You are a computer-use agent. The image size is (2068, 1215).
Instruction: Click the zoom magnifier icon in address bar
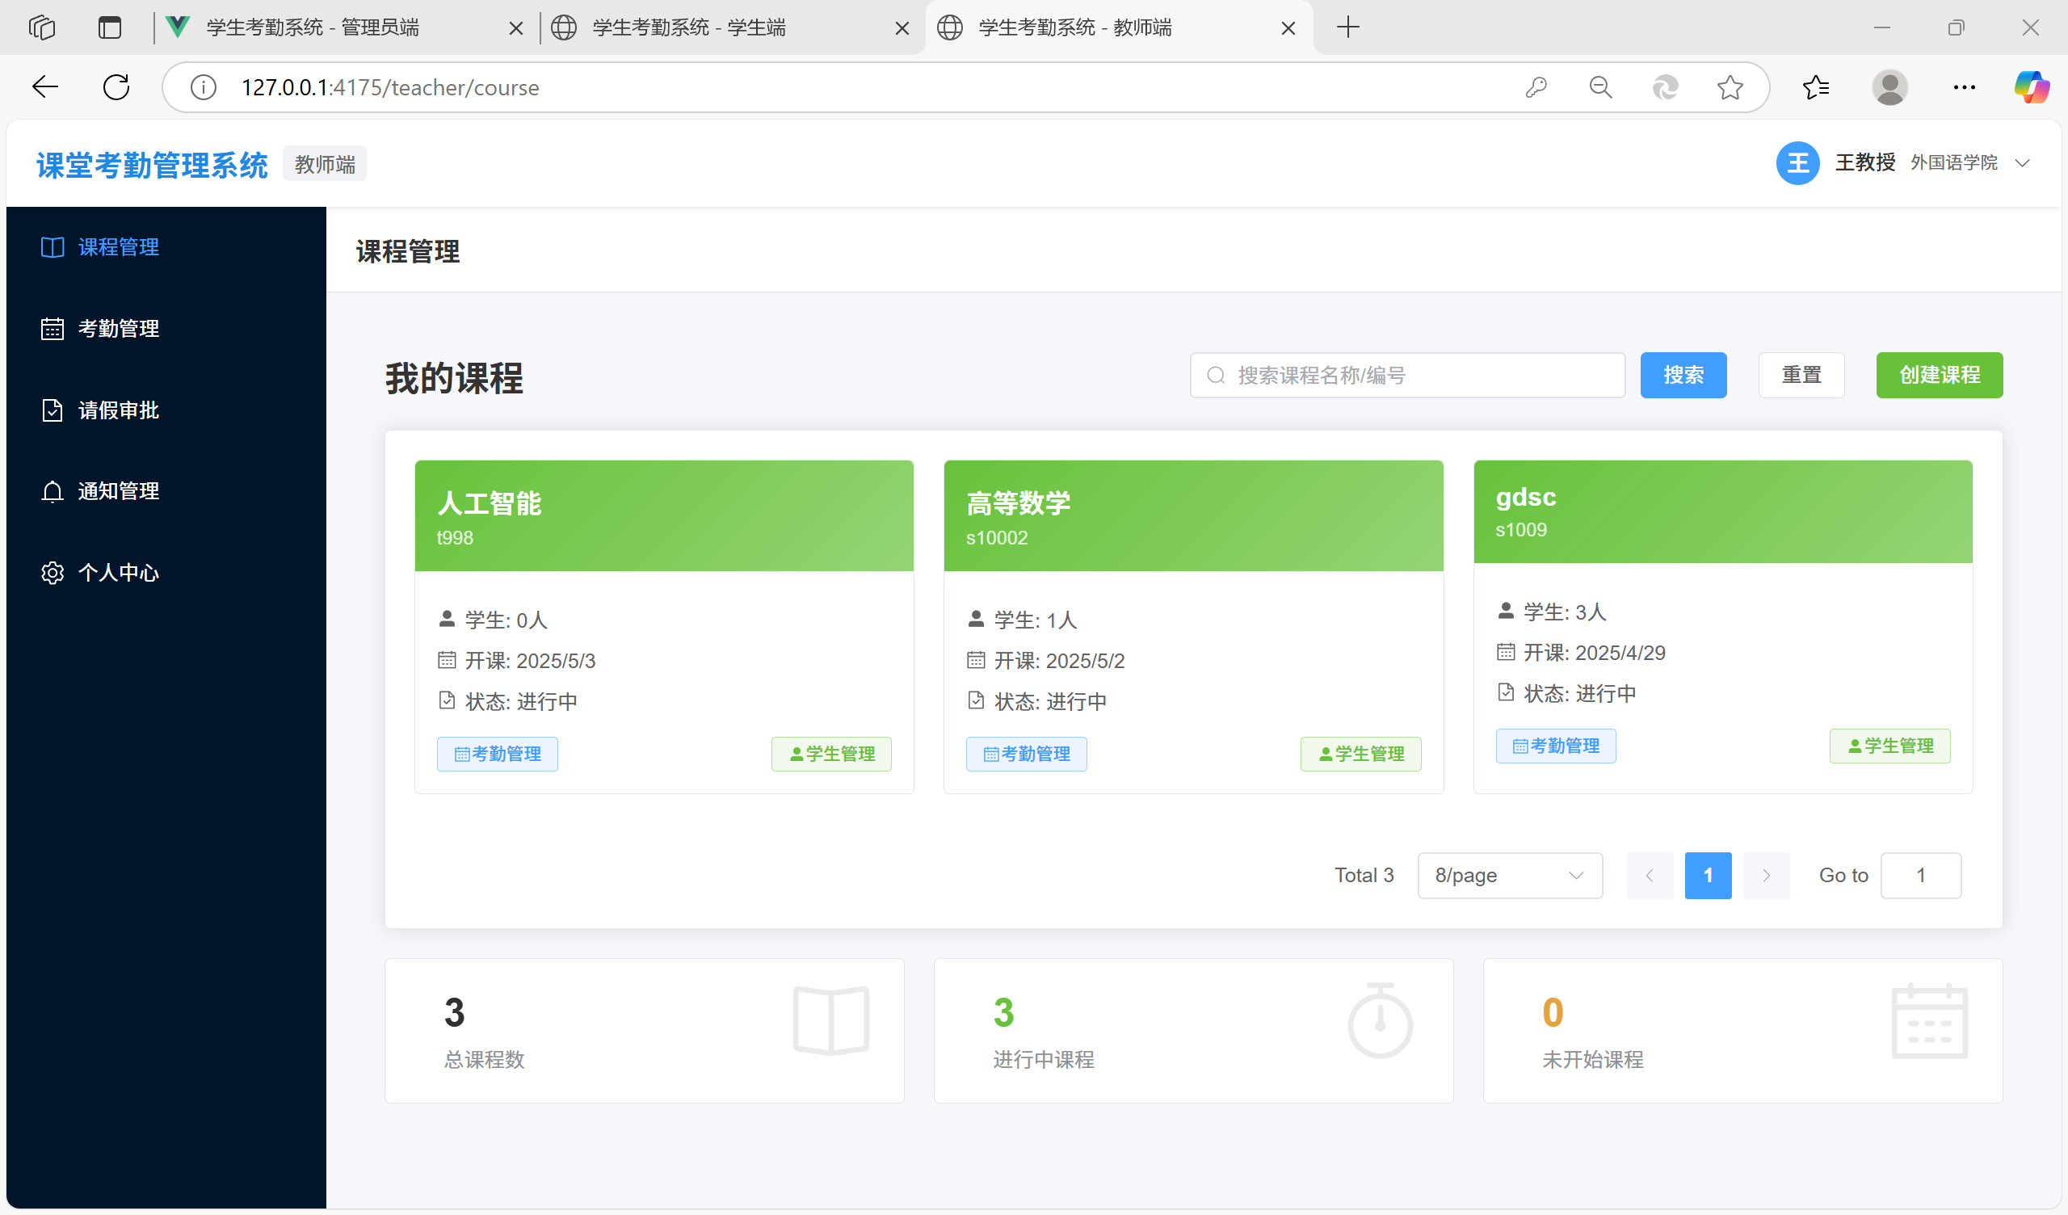(1600, 87)
